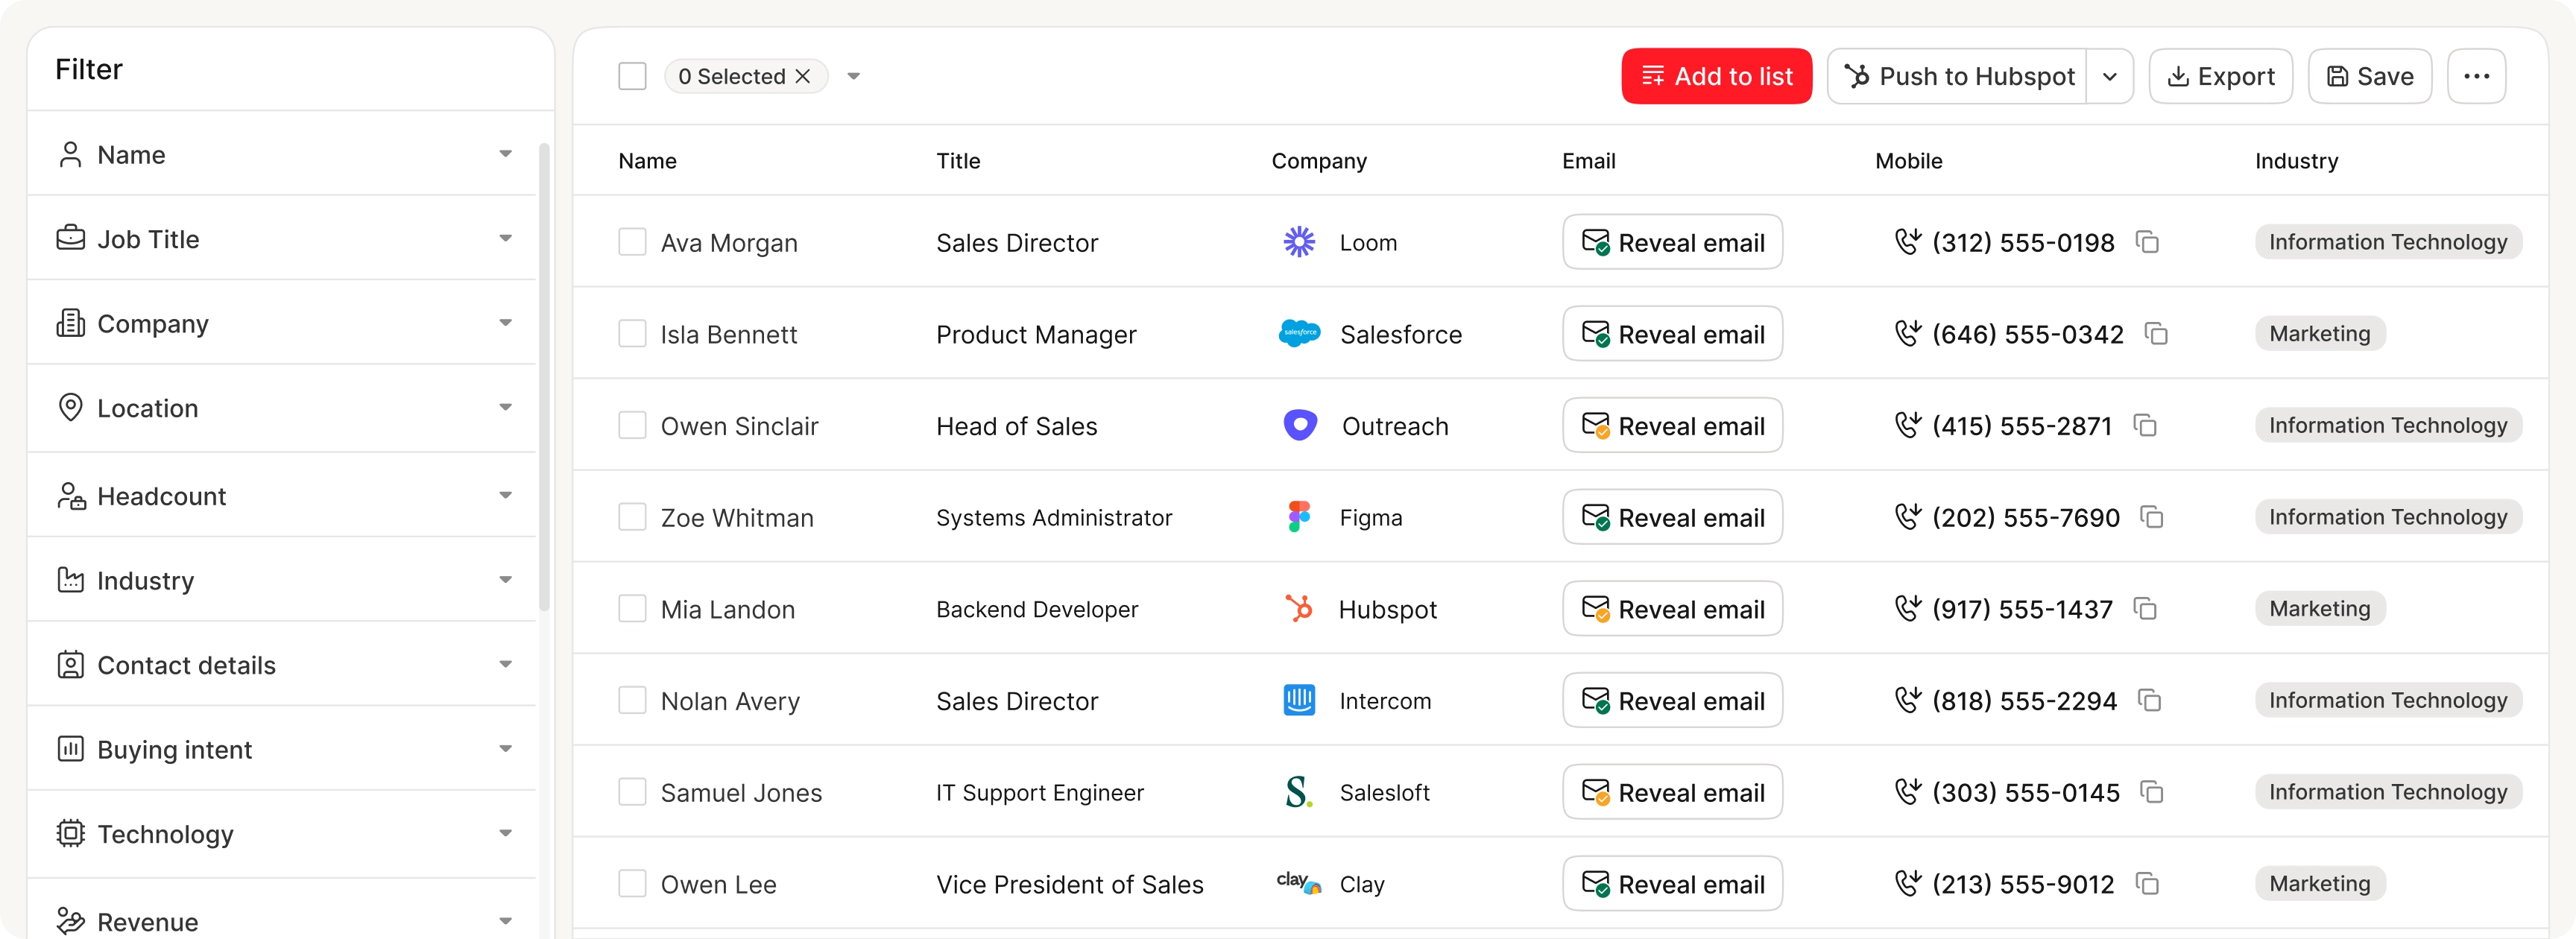This screenshot has width=2576, height=939.
Task: Click the red Add to list button
Action: (x=1716, y=76)
